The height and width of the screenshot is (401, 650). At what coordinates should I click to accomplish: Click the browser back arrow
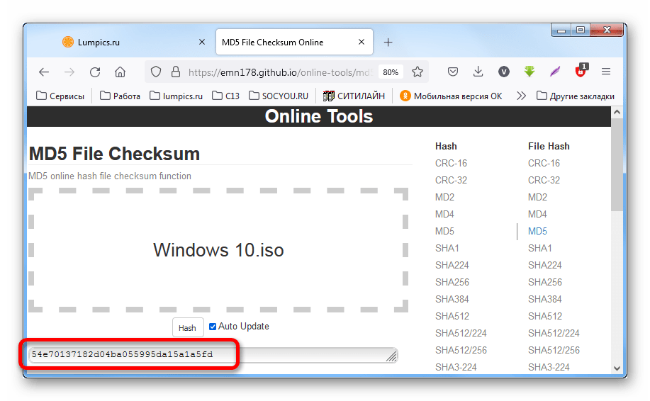tap(44, 72)
